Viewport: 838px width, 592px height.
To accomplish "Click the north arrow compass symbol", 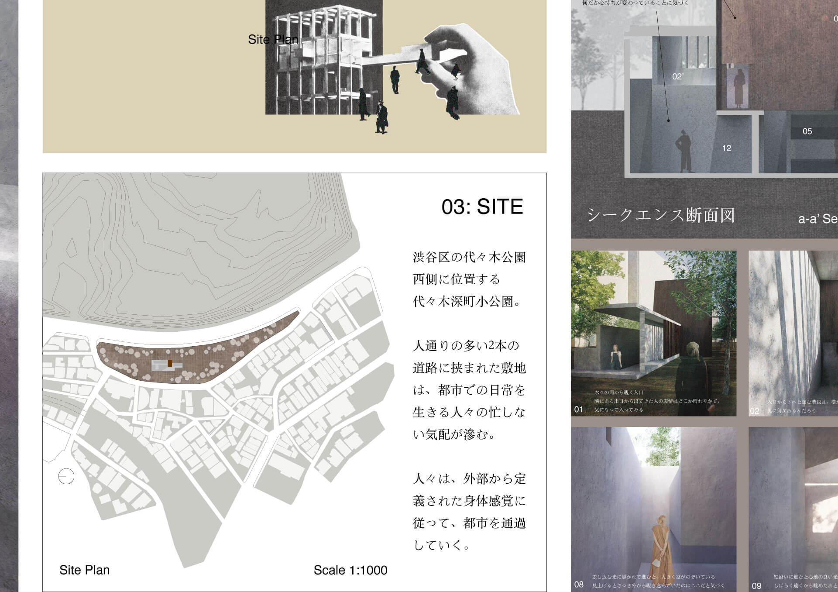I will coord(66,476).
